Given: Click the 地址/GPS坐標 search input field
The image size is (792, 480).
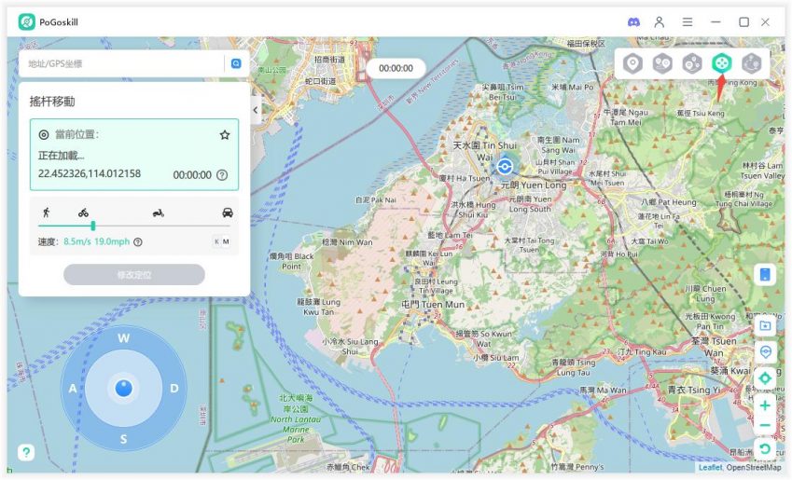Looking at the screenshot, I should click(x=119, y=63).
